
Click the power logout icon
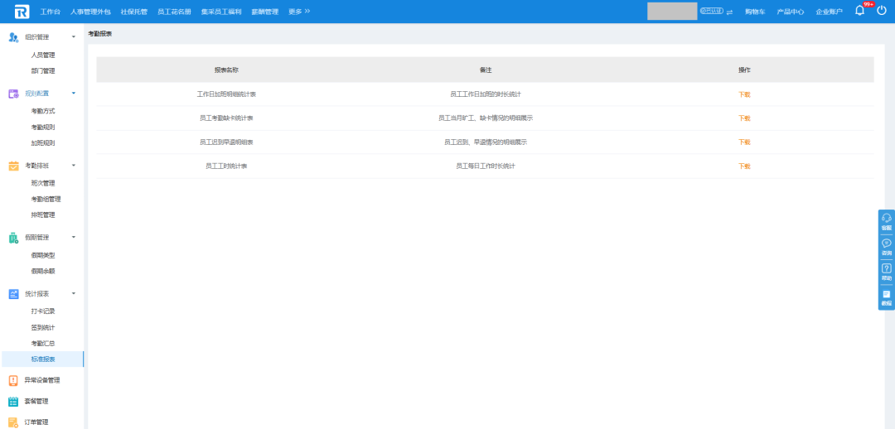click(x=882, y=10)
